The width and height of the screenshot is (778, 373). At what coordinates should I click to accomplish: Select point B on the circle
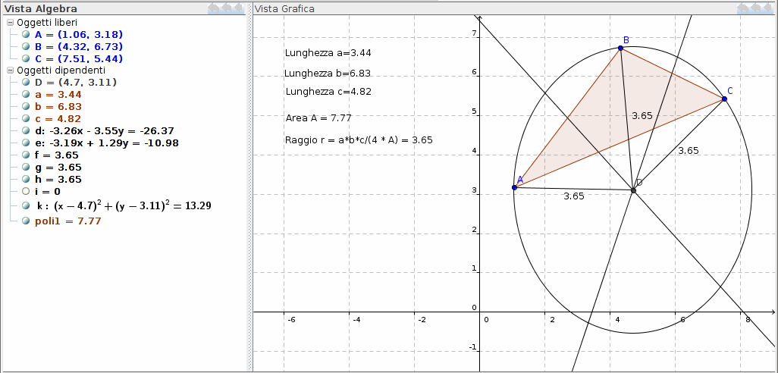pos(620,48)
